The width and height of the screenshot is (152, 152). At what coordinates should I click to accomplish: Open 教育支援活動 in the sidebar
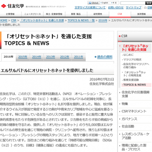131,80
